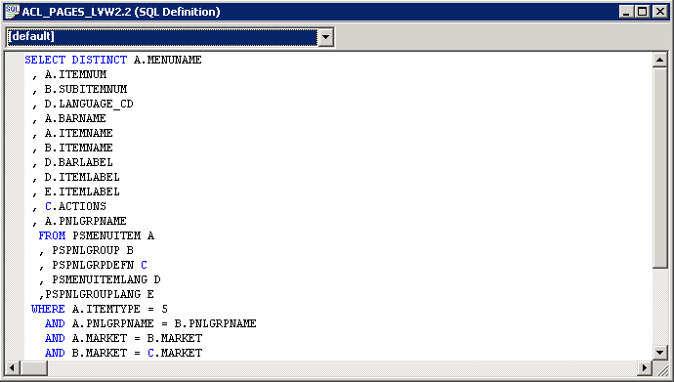Open the [default] database type dropdown
Viewport: 674px width, 382px height.
170,37
